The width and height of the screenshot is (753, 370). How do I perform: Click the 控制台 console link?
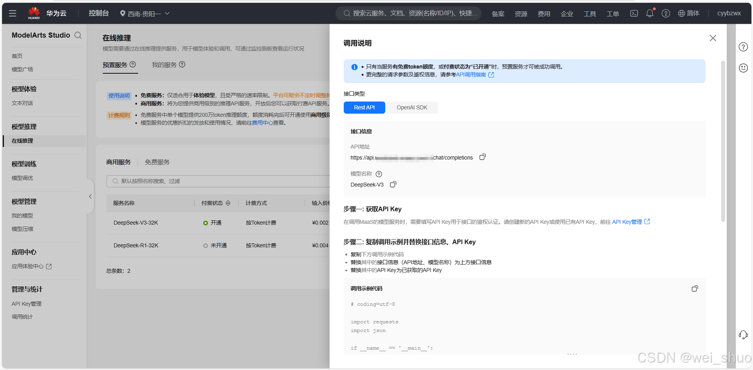click(98, 13)
